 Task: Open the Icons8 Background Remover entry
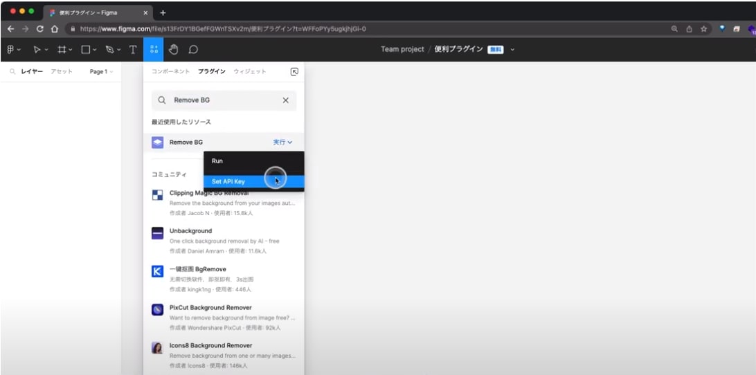(x=224, y=356)
